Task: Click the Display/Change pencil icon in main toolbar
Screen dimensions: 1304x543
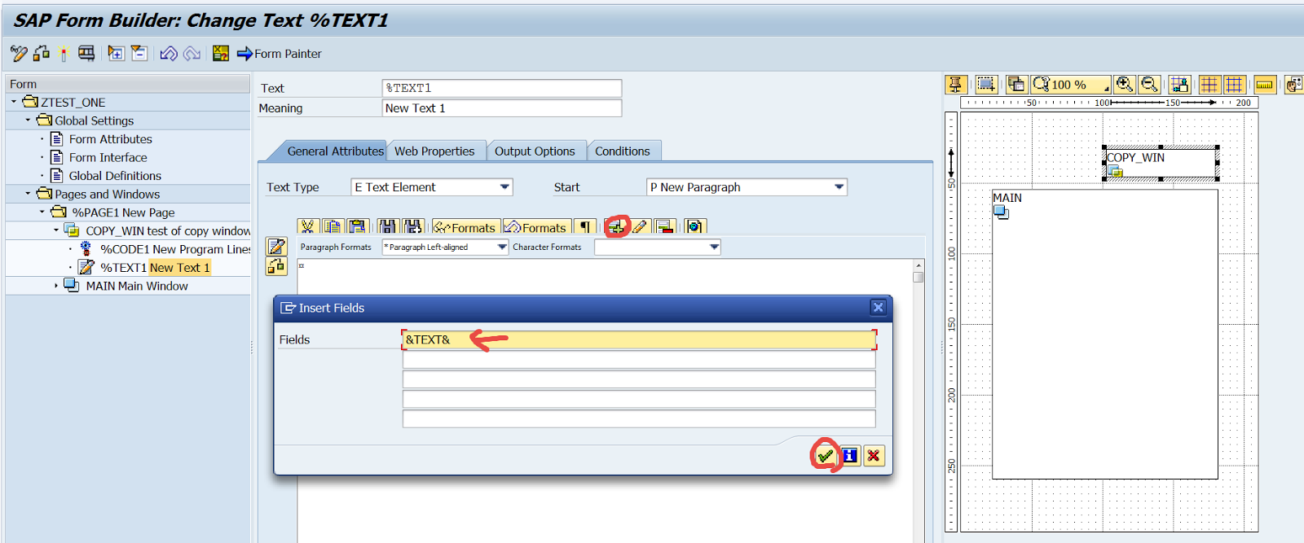Action: (x=19, y=54)
